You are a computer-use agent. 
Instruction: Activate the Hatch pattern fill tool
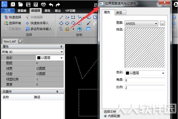[67, 29]
